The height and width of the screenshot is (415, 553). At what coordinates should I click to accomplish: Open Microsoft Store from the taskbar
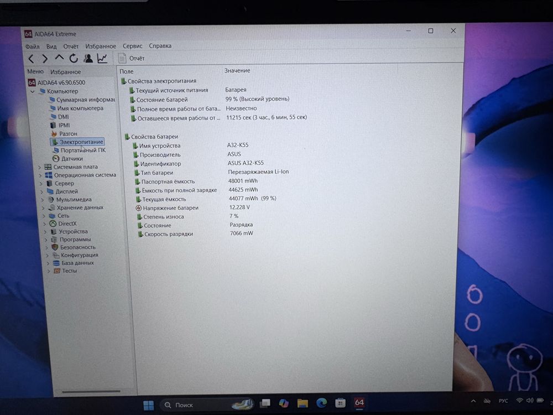click(x=340, y=403)
